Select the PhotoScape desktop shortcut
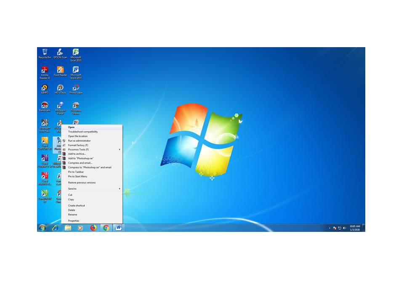This screenshot has width=404, height=303. click(76, 89)
